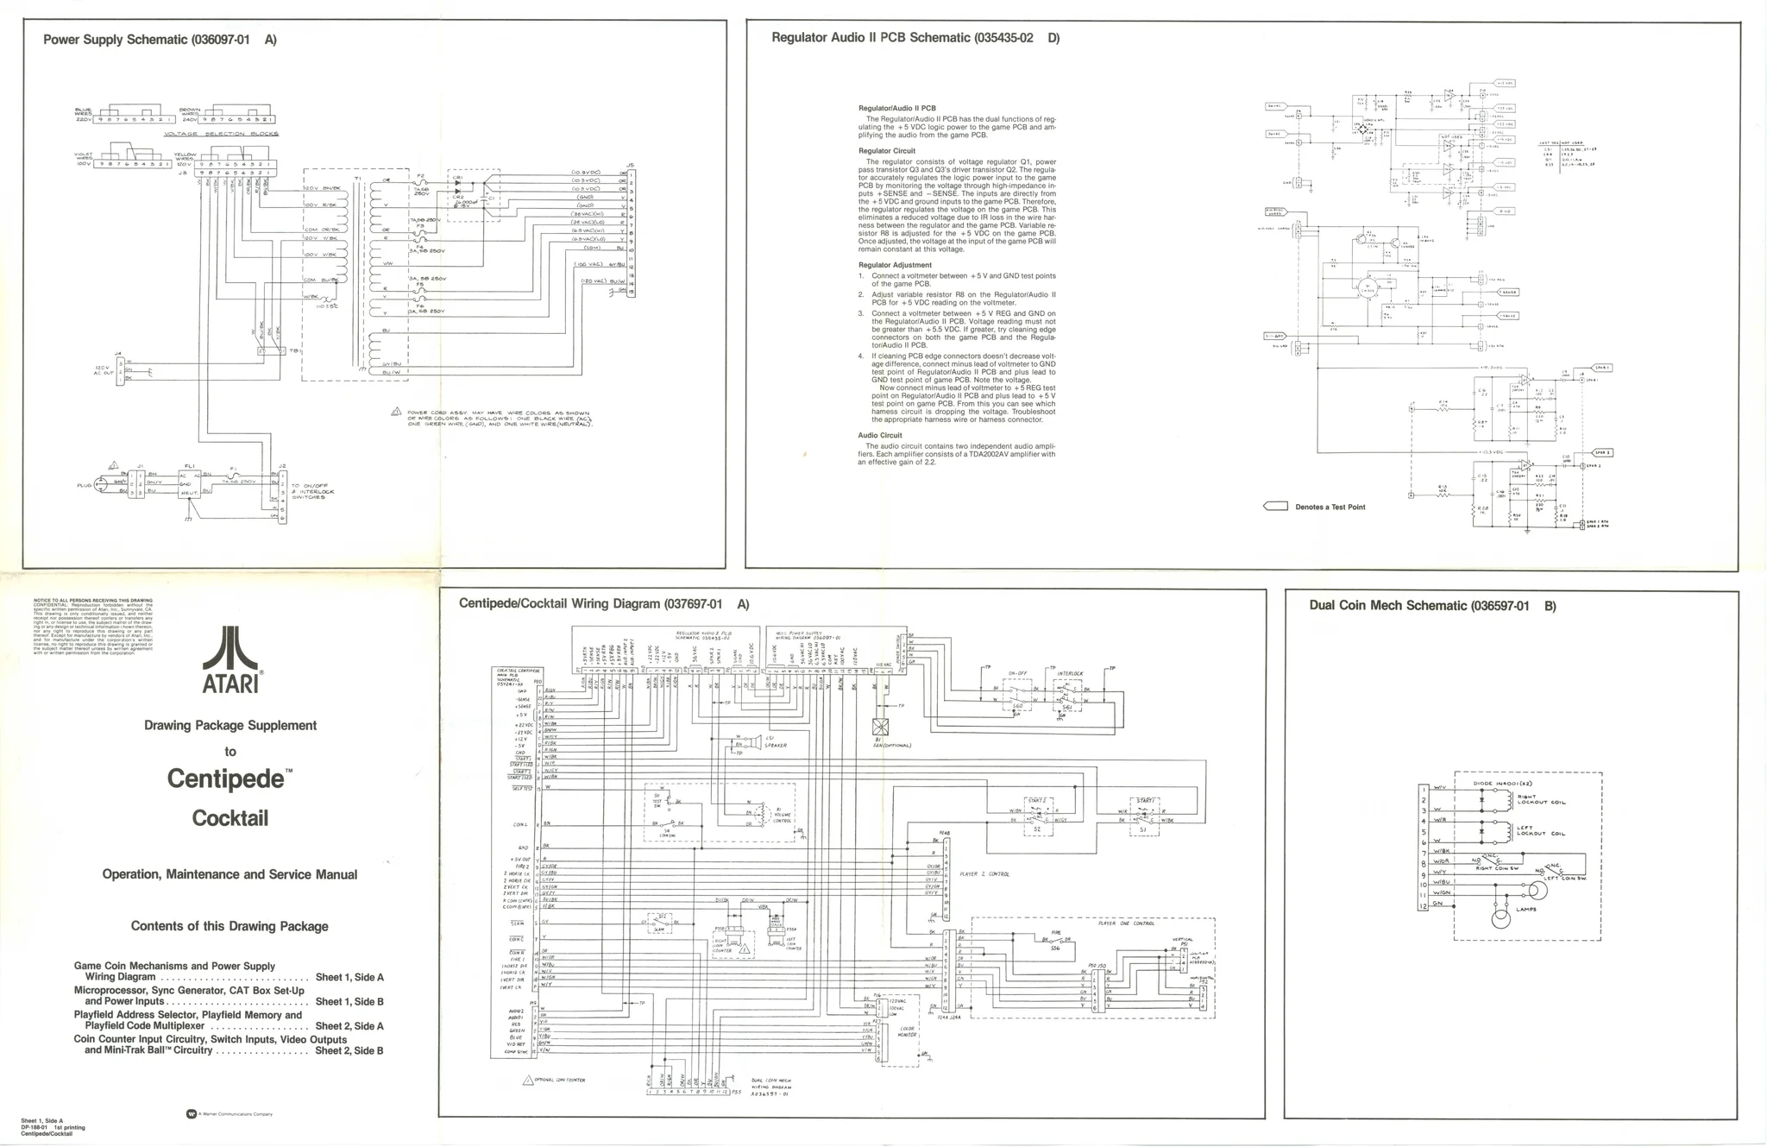Click the "Cocktail" title below Centipede

point(230,817)
